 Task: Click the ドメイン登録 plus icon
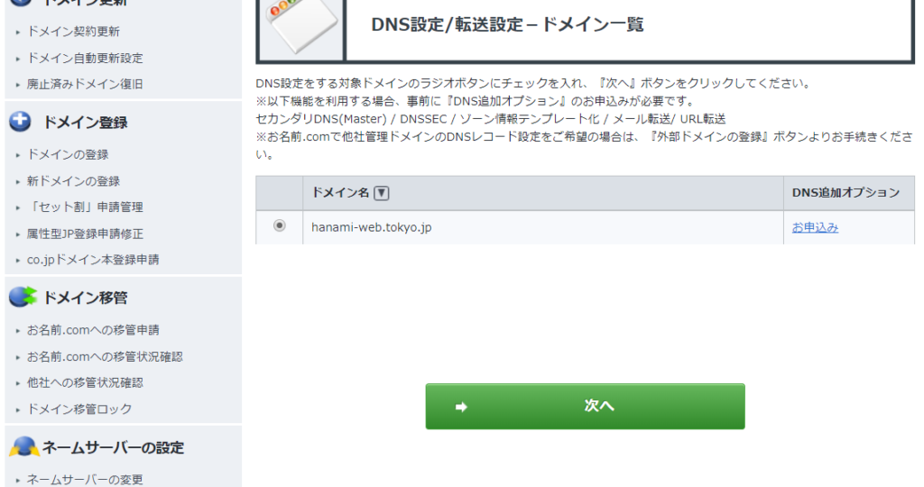tap(20, 121)
